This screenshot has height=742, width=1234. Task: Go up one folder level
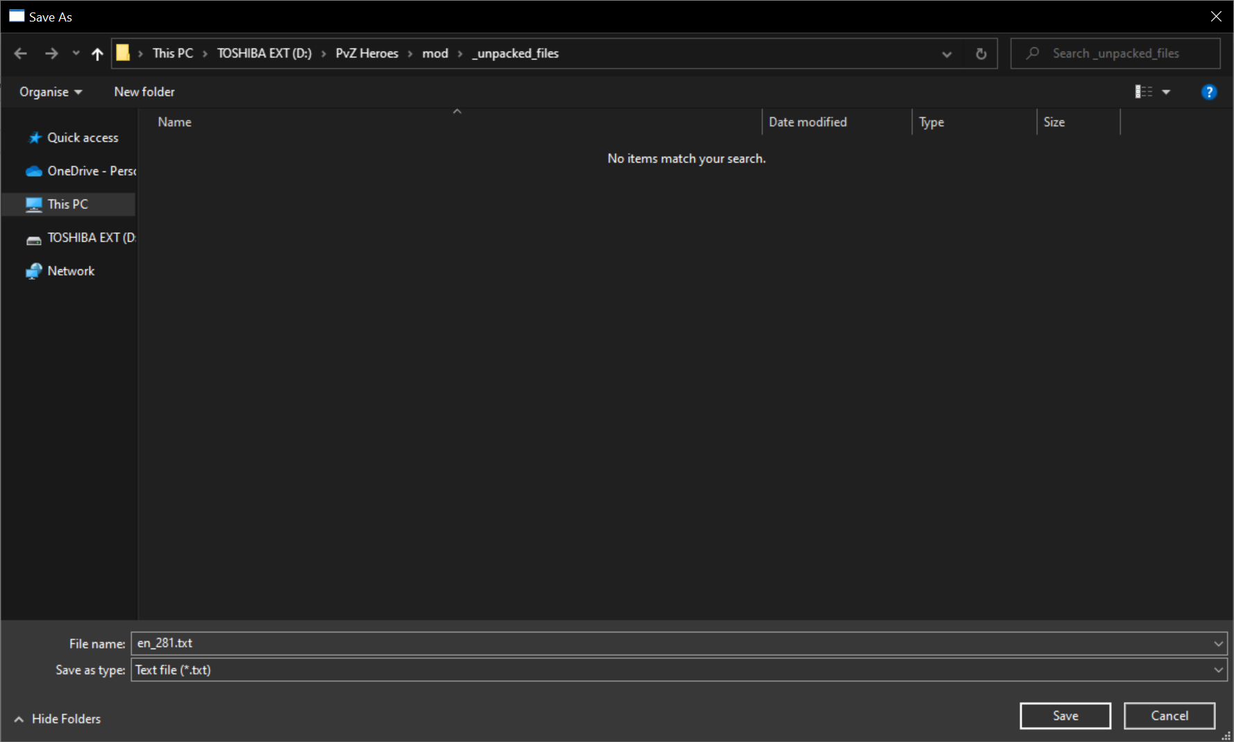[x=97, y=53]
